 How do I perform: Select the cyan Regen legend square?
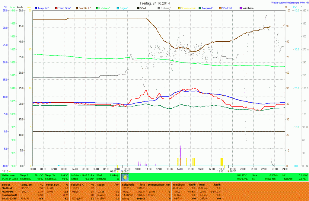118,8
